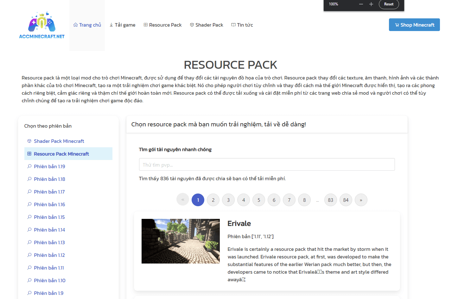The image size is (458, 299).
Task: Click the cart icon in Shop Minecraft button
Action: [x=397, y=25]
